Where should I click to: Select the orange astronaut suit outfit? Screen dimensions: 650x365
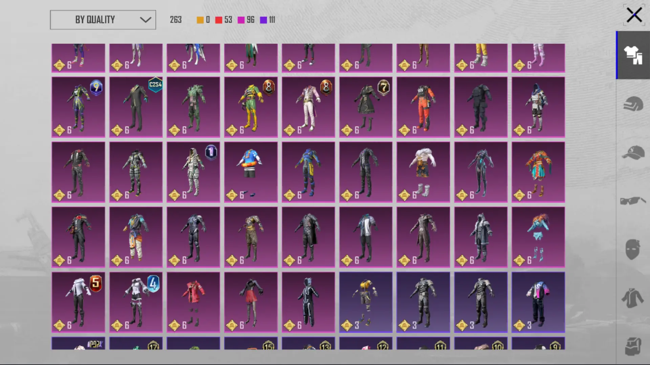pos(423,107)
